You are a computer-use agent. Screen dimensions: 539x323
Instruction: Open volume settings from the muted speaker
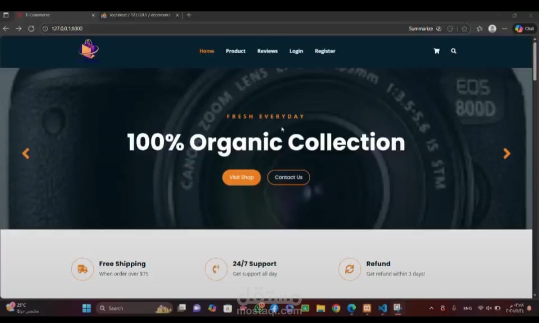click(x=489, y=308)
